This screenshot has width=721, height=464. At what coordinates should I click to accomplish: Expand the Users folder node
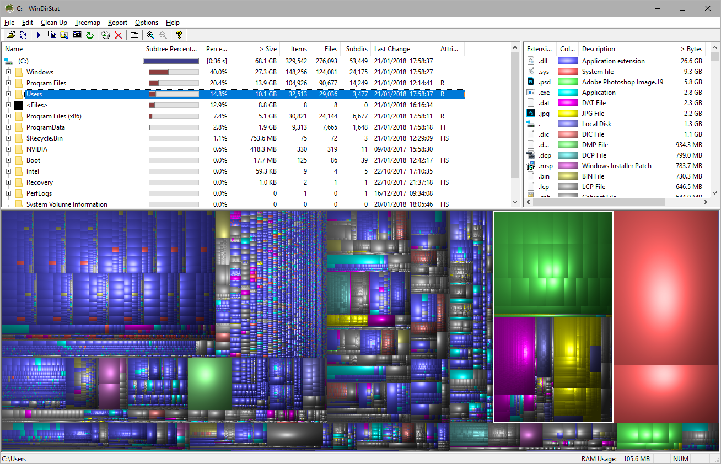8,94
